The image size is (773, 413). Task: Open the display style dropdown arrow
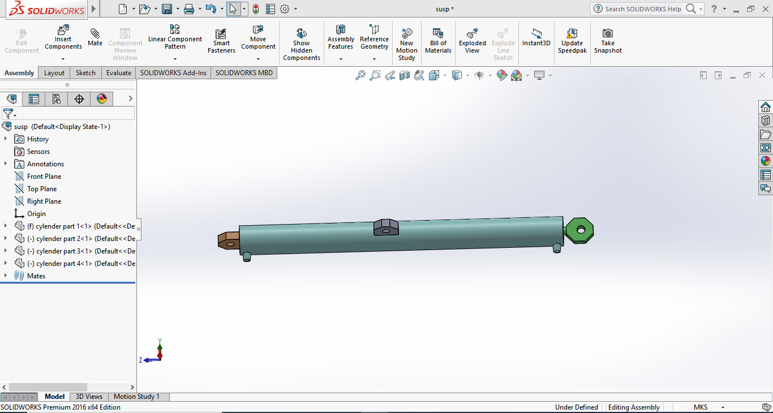click(x=467, y=75)
